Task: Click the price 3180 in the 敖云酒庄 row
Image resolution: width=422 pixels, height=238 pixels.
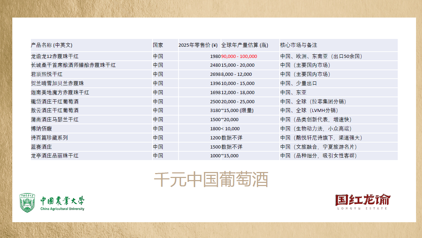Action: (215, 111)
